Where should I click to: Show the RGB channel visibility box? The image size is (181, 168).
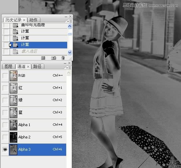tap(5, 76)
